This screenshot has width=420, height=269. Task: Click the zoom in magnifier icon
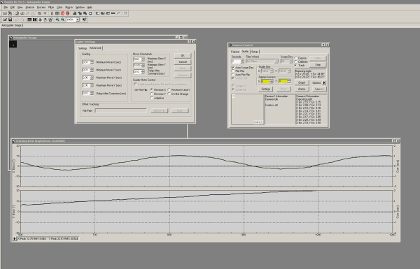pyautogui.click(x=57, y=20)
